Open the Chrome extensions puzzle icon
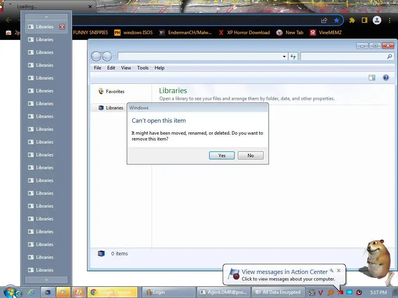Screen dimensions: 398x298 352,20
